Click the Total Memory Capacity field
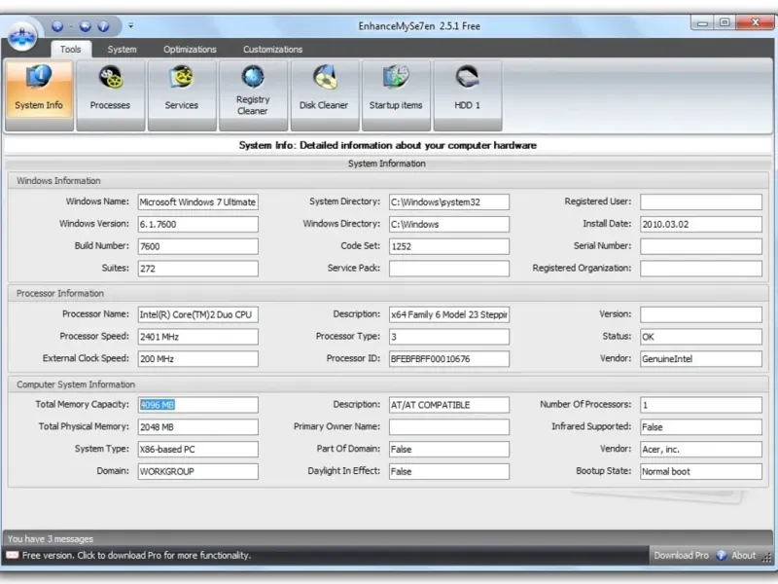The height and width of the screenshot is (584, 778). 197,405
